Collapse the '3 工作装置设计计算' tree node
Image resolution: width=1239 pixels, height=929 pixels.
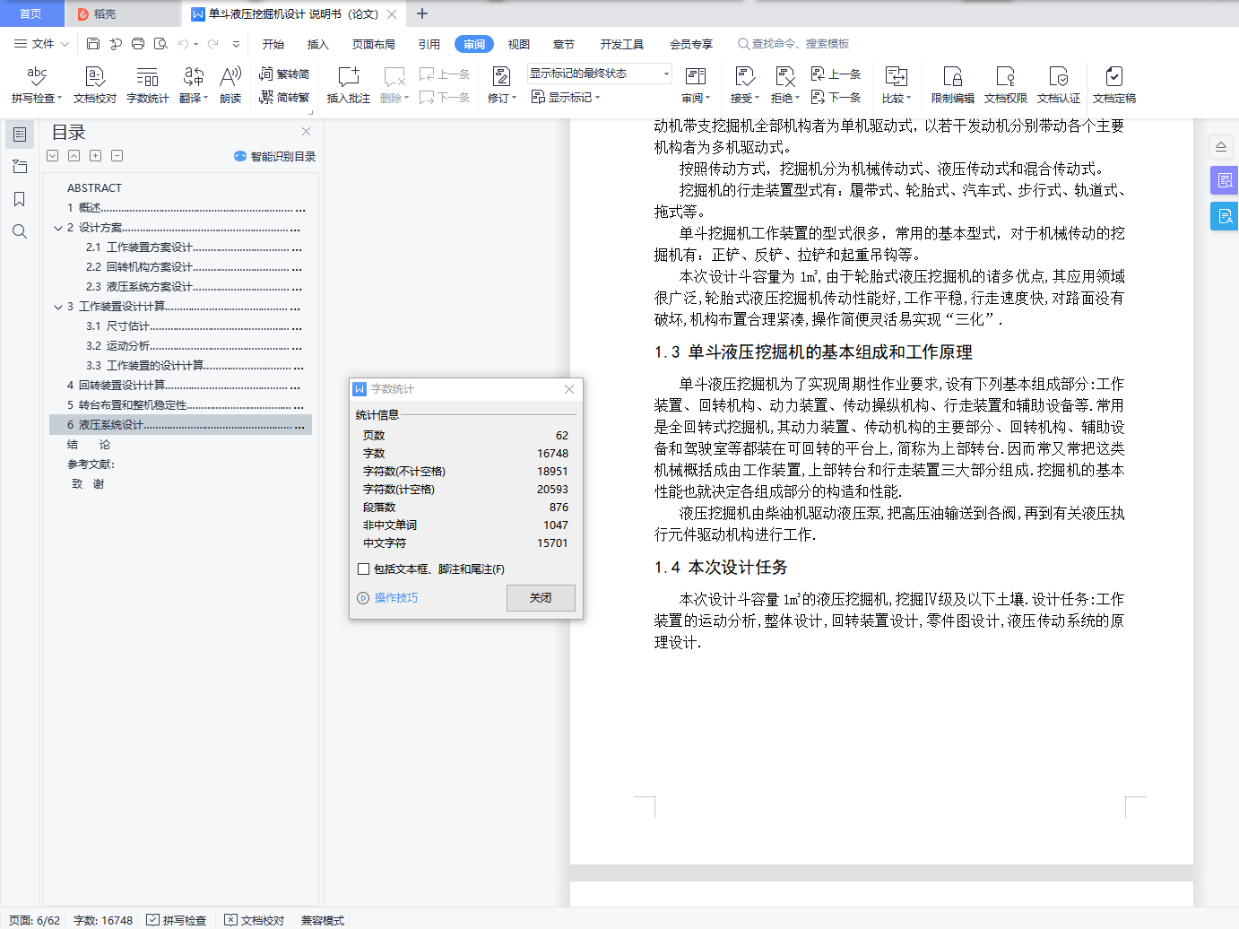[58, 308]
